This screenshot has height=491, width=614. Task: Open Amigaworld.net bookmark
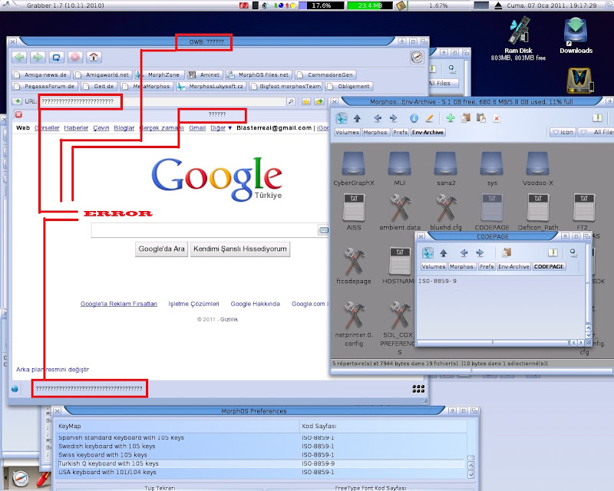[103, 74]
